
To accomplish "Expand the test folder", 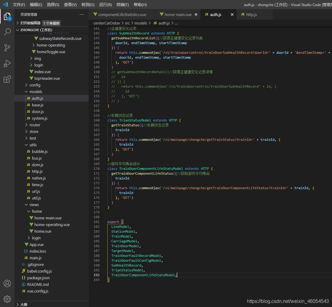I will (x=33, y=138).
